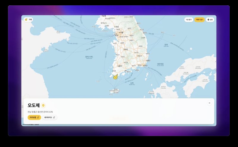Click the yellow crayfish logo at top left
The image size is (238, 147).
26,20
